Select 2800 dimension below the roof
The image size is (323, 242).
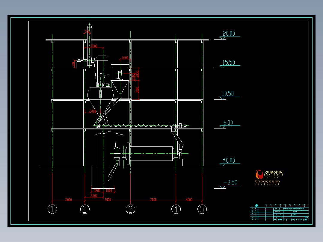[x=94, y=46]
